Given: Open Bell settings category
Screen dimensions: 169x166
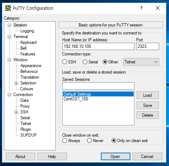Looking at the screenshot, I should point(23,48).
